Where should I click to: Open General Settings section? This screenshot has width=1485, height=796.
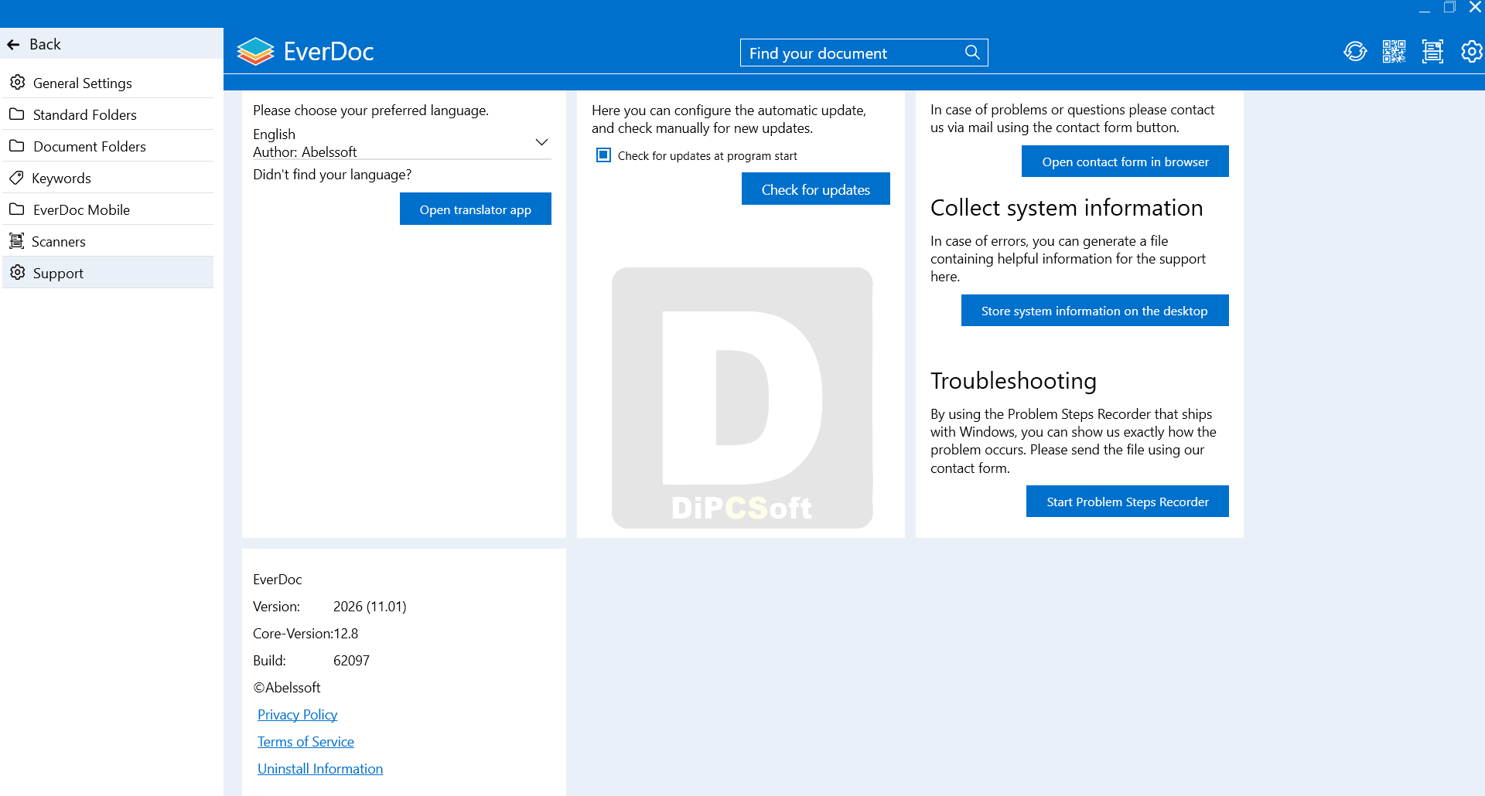point(108,83)
